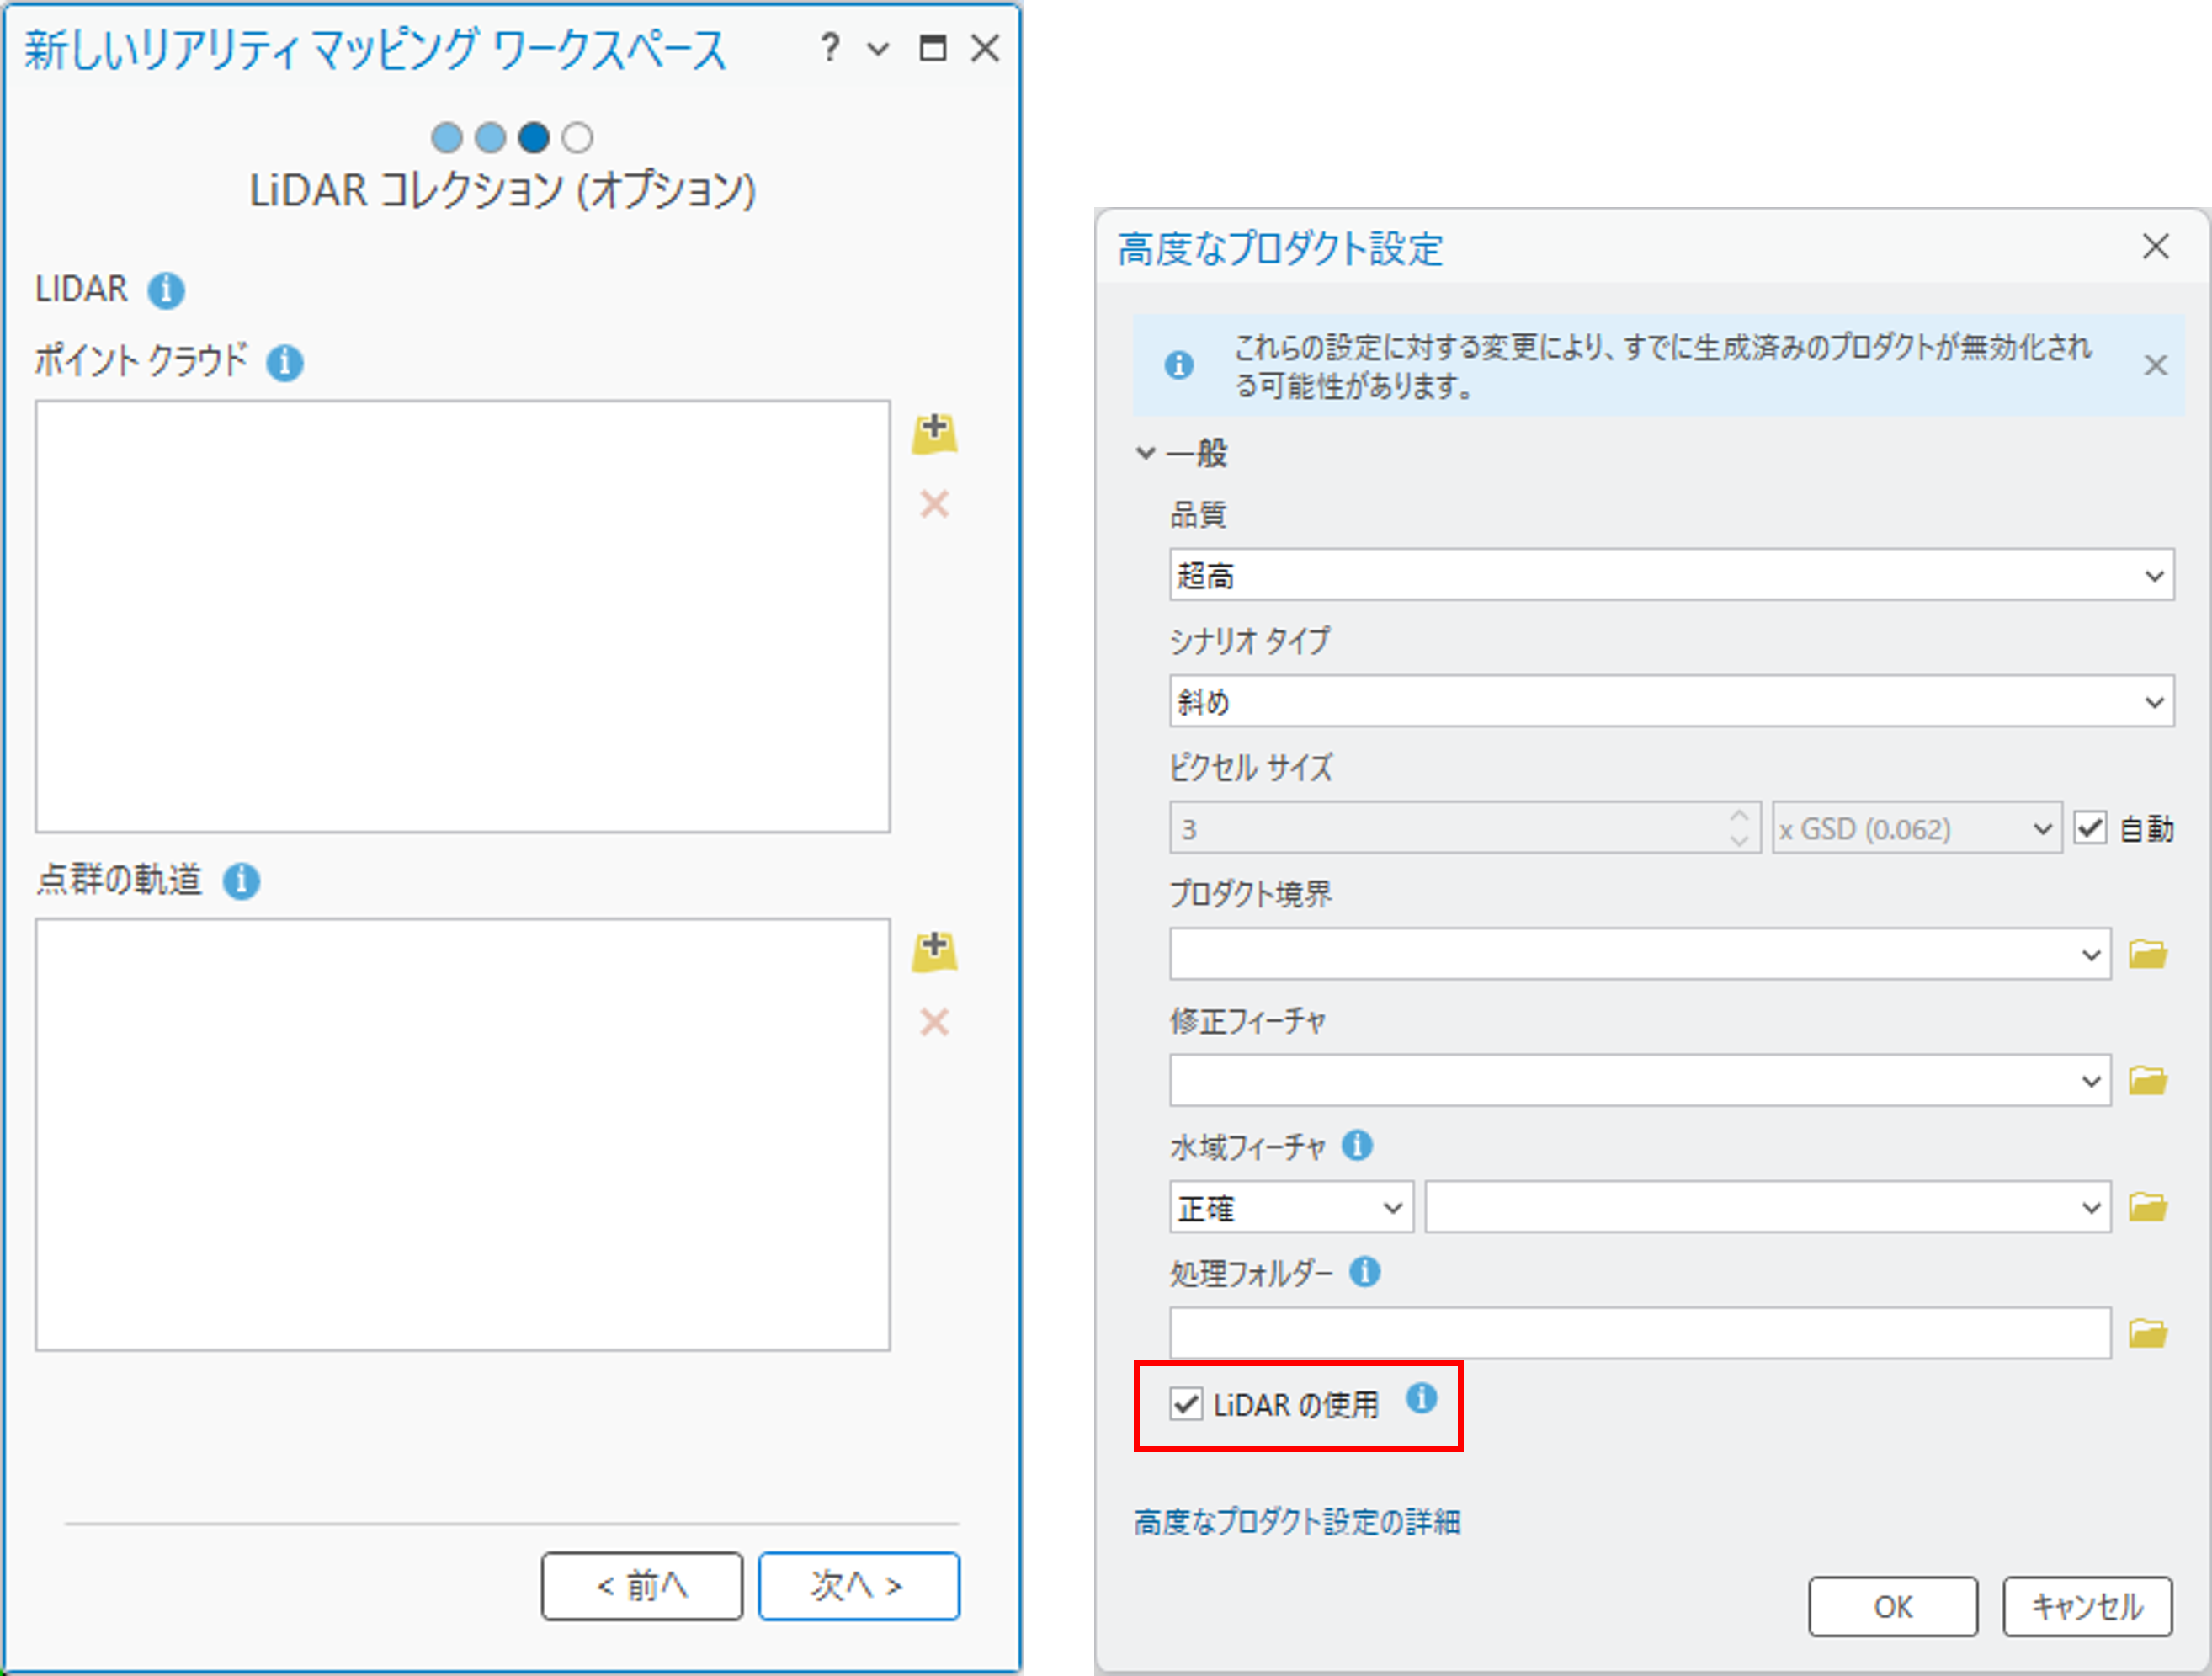Viewport: 2212px width, 1676px height.
Task: Click the < 前へ button
Action: [x=642, y=1585]
